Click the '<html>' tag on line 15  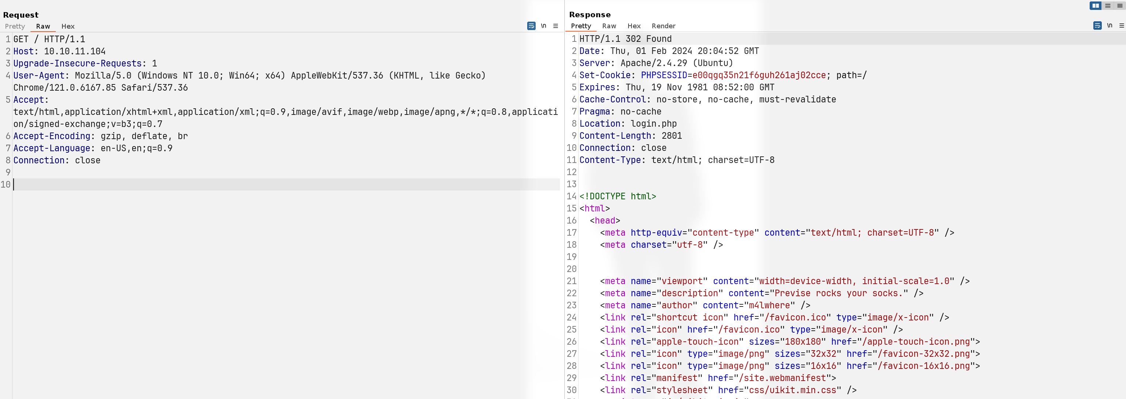click(594, 208)
